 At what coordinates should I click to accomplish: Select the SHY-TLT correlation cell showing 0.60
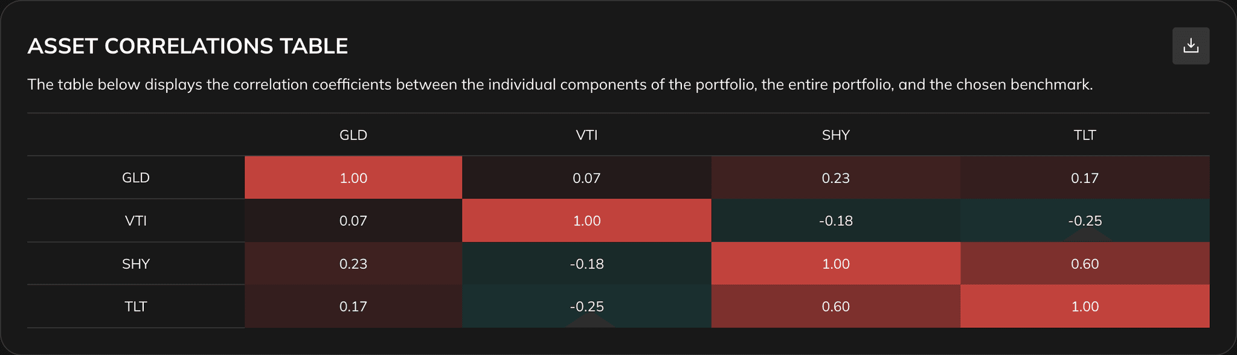[x=1085, y=264]
